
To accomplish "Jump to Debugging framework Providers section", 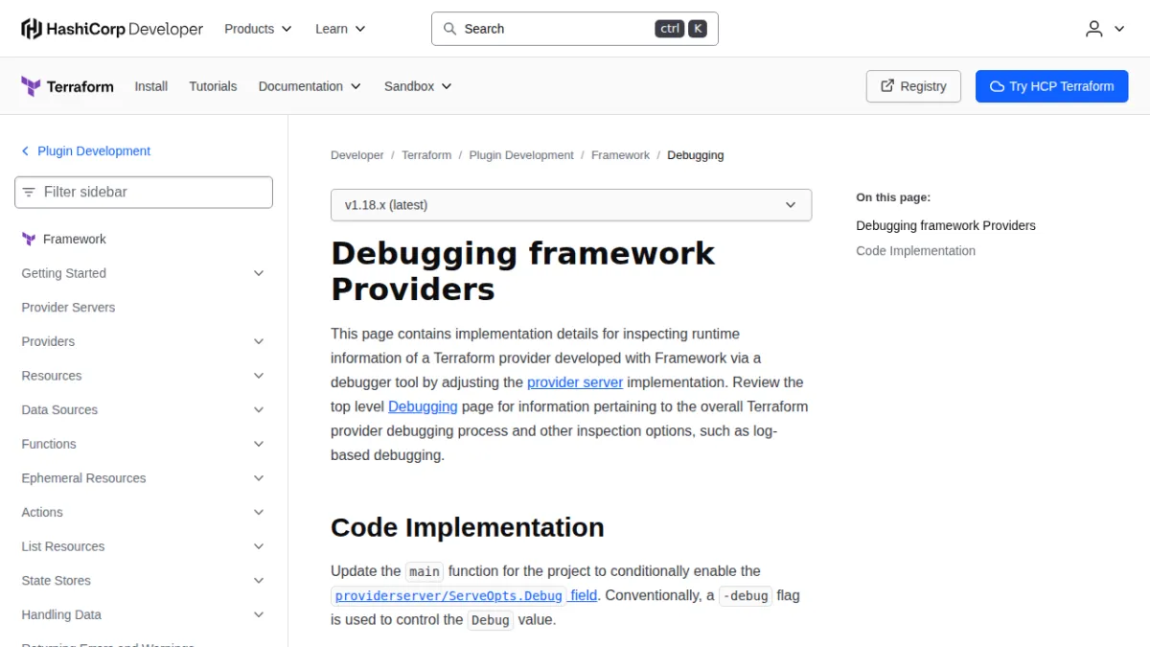I will [946, 226].
